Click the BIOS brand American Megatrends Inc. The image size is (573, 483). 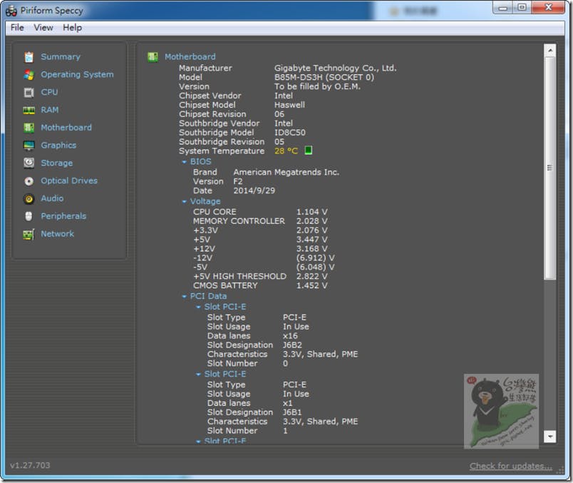click(x=286, y=172)
